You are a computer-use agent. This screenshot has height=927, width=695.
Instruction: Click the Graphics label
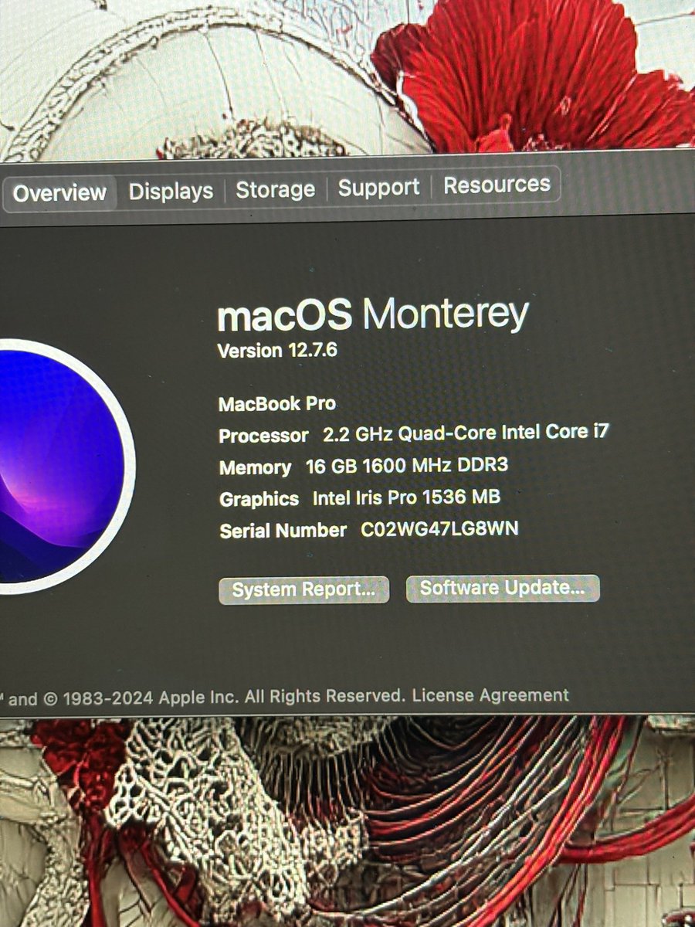coord(259,499)
